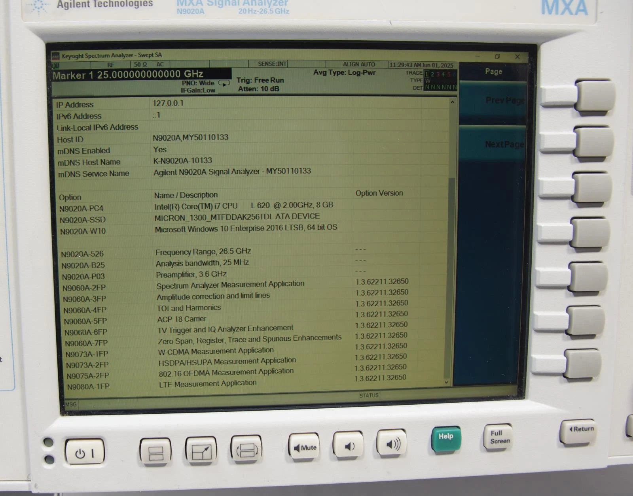Select Marker 1 25.000000000000 GHz field
Viewport: 633px width, 496px height.
pos(142,74)
